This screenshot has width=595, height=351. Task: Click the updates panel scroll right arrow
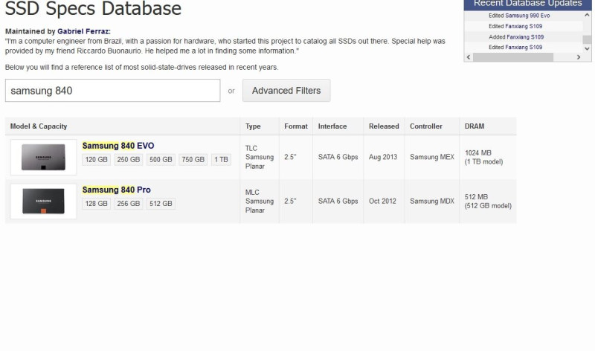tap(579, 57)
